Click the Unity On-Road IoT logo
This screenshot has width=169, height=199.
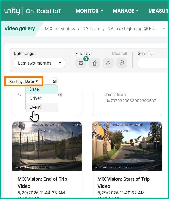pos(33,11)
